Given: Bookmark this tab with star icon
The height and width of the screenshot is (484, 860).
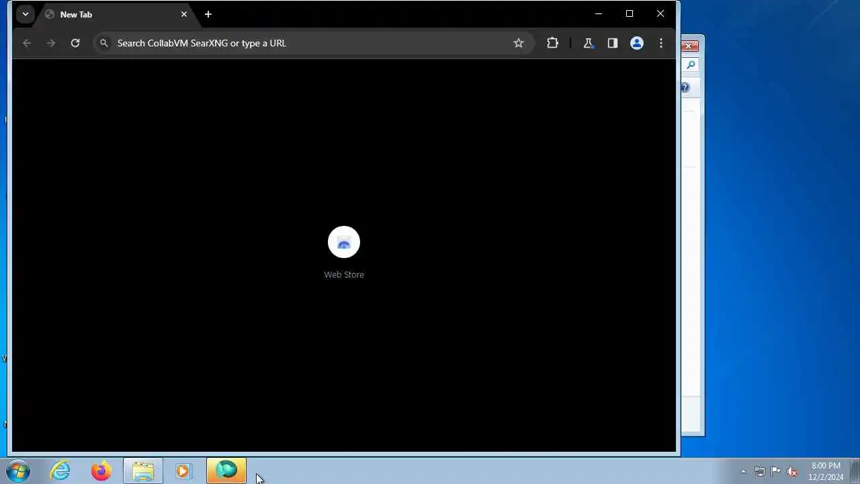Looking at the screenshot, I should [519, 43].
